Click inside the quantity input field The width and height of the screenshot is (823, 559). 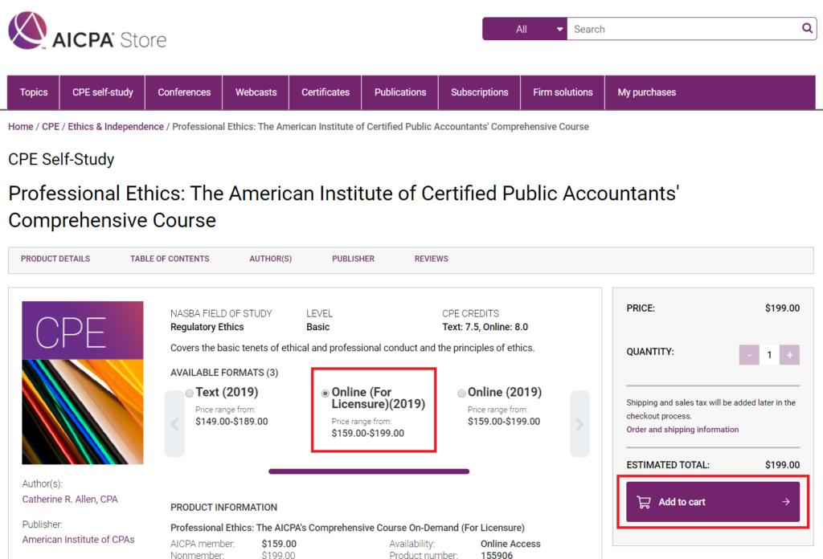tap(769, 354)
